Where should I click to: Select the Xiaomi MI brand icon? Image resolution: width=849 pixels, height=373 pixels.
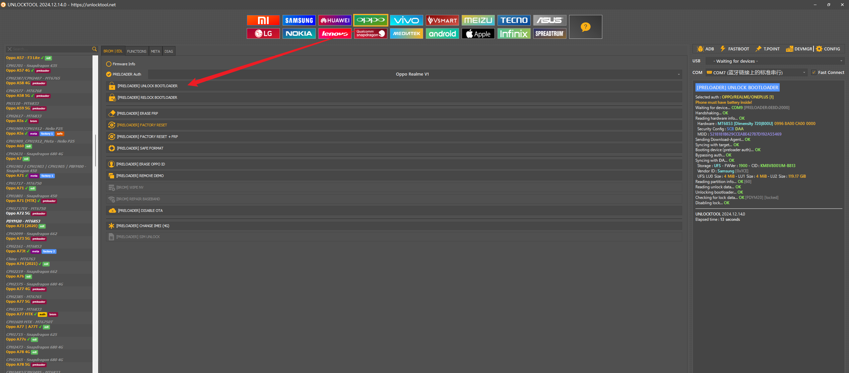pyautogui.click(x=263, y=20)
